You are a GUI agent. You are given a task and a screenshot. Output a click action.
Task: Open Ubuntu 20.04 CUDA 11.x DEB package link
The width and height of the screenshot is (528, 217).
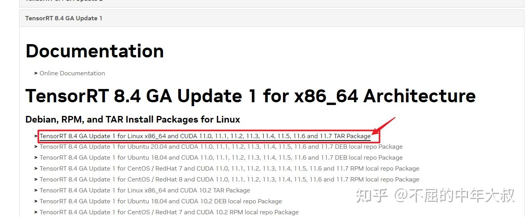(221, 147)
